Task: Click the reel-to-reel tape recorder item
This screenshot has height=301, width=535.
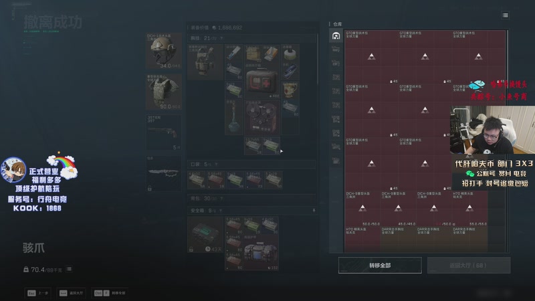Action: (x=262, y=118)
